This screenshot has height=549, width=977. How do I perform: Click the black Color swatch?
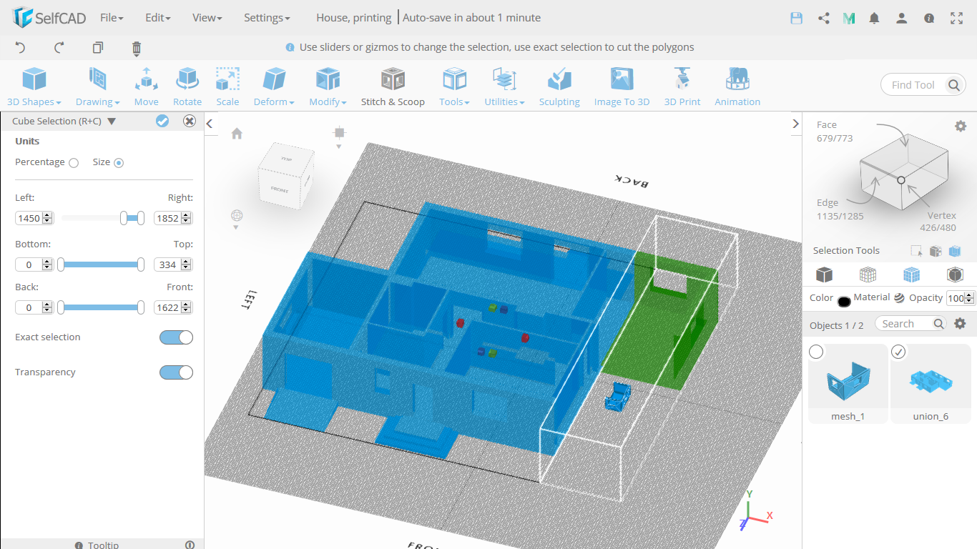point(844,301)
